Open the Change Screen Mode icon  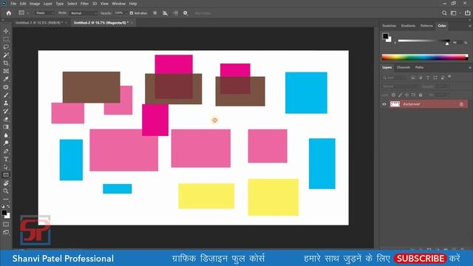pos(6,232)
